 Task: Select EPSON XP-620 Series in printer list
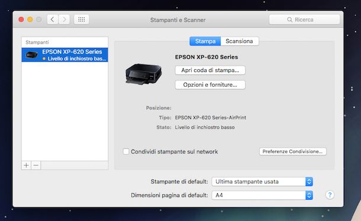point(65,55)
